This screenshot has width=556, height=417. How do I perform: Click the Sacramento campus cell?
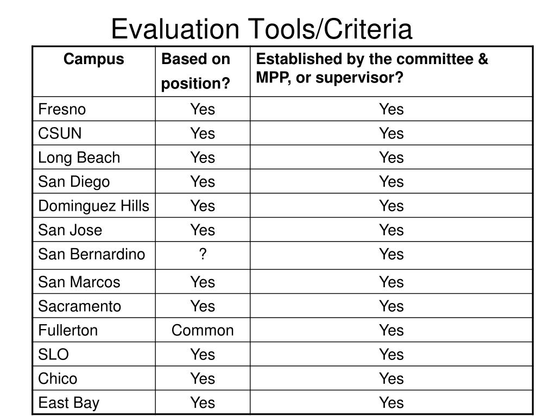click(x=79, y=306)
